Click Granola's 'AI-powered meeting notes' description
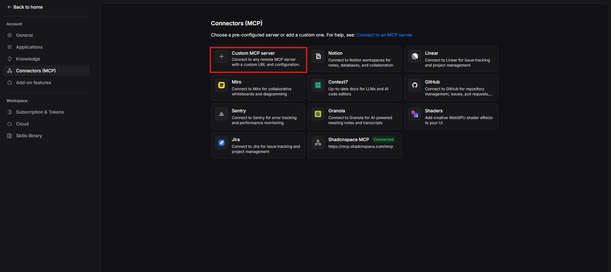611x272 pixels. coord(360,120)
